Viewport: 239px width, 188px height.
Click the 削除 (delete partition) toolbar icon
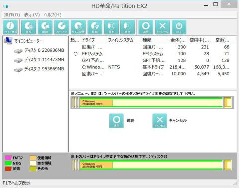(x=45, y=27)
